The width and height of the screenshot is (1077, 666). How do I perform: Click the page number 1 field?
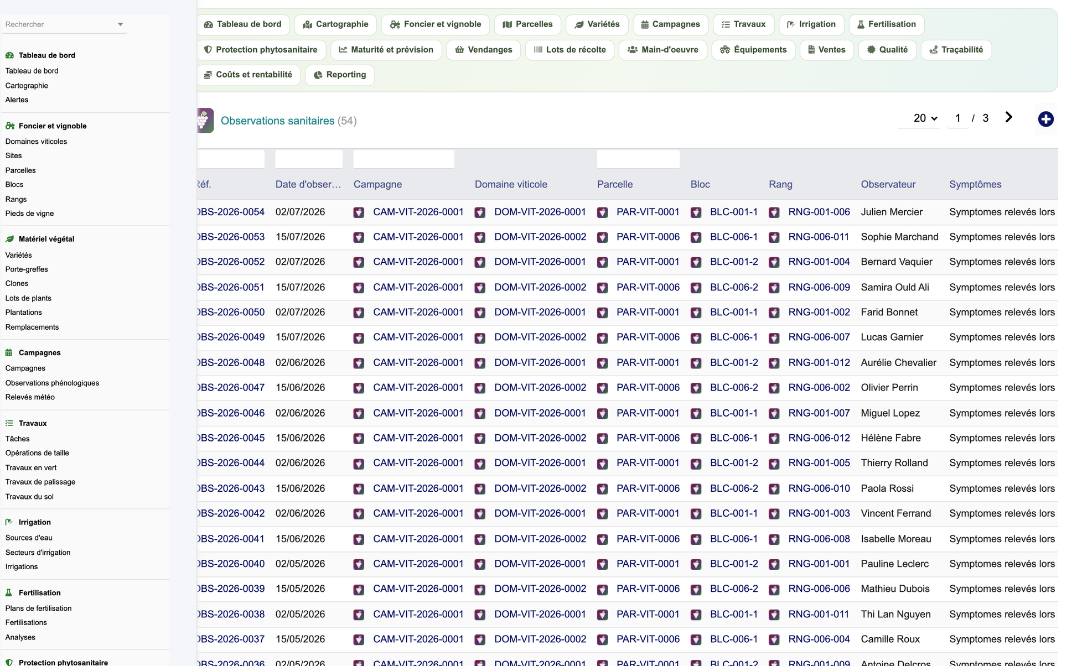point(957,118)
